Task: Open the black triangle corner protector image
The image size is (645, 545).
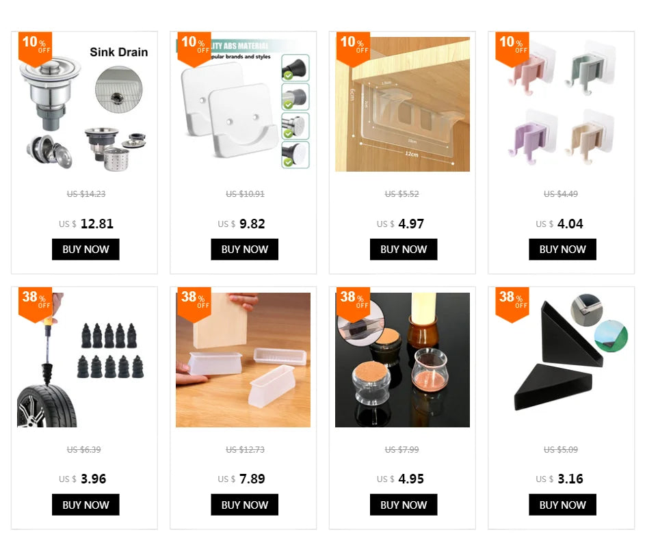Action: [x=561, y=360]
